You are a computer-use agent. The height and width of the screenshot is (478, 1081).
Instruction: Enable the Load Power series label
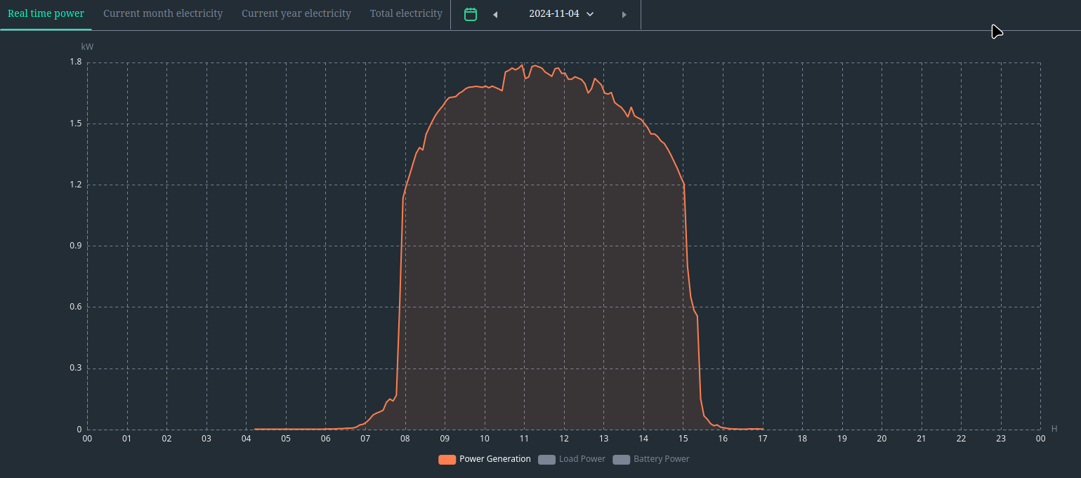[x=582, y=459]
